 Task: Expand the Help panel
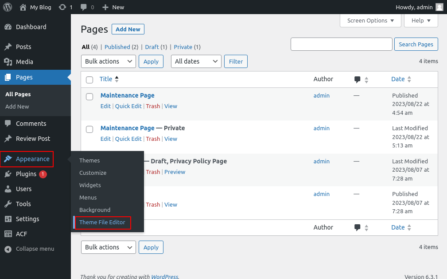421,20
